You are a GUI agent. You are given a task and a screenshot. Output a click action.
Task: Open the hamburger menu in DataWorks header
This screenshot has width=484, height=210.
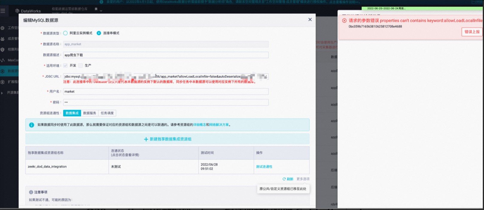3,11
